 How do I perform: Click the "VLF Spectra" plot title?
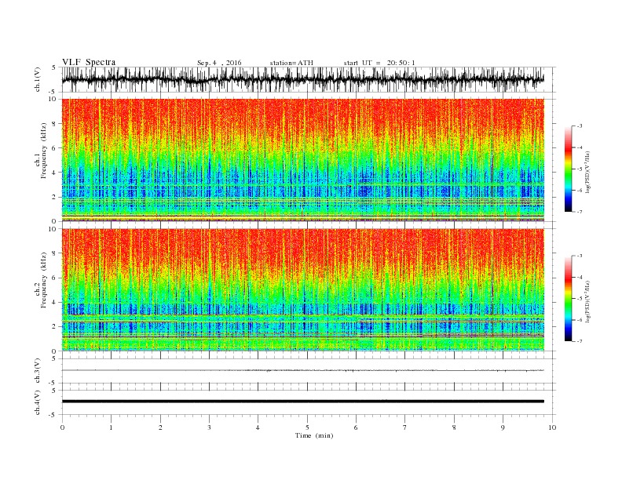coord(89,62)
